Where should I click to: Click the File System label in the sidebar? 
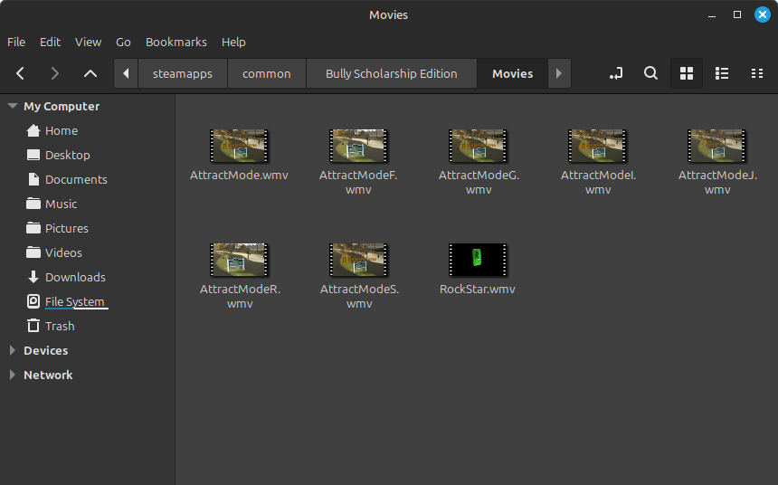[x=75, y=301]
